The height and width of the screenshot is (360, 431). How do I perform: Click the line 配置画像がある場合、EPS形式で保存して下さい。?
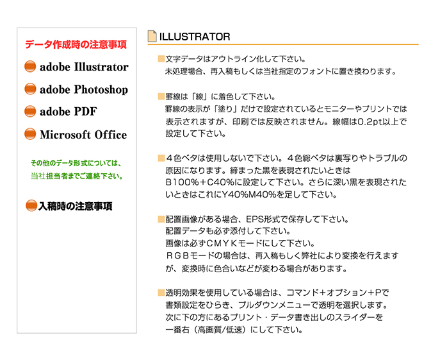point(257,219)
